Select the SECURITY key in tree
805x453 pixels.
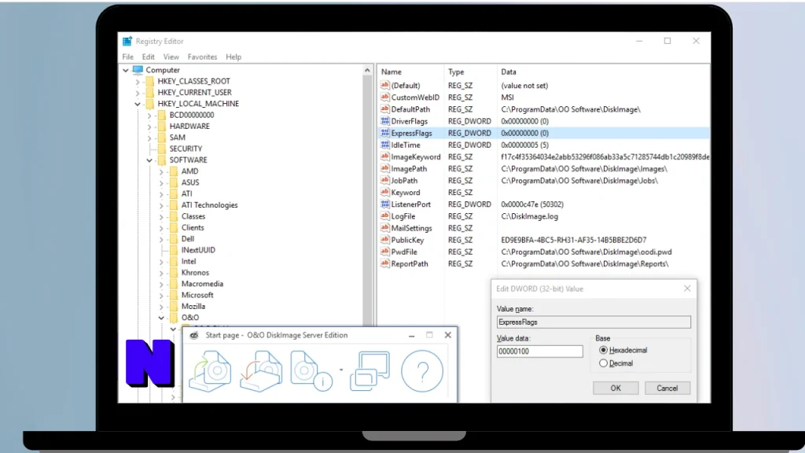click(186, 149)
